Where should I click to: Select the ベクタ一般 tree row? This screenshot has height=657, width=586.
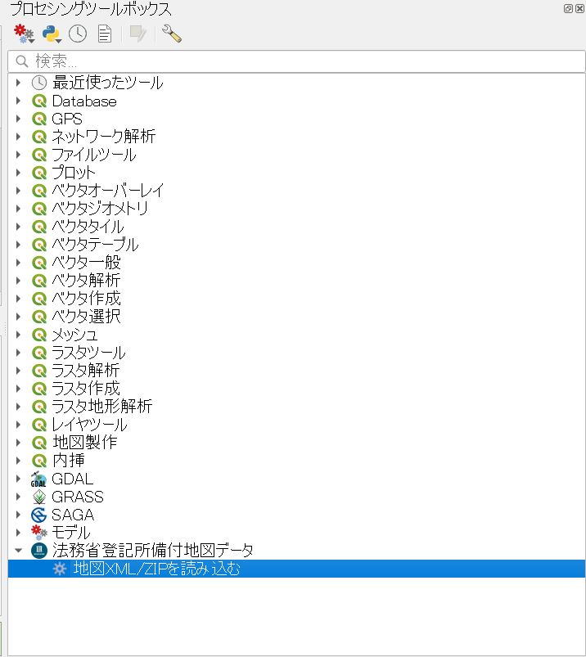296,263
